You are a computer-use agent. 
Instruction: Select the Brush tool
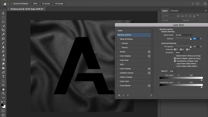point(3,43)
